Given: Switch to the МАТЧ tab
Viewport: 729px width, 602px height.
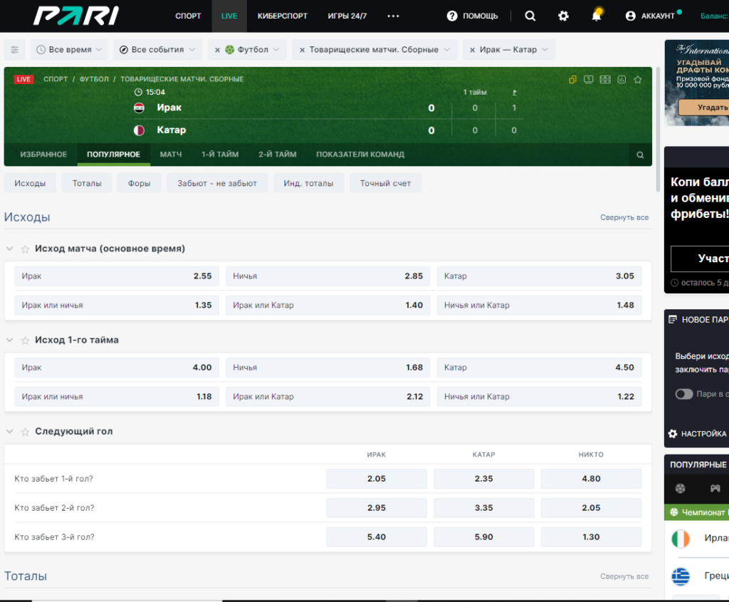Looking at the screenshot, I should point(171,155).
